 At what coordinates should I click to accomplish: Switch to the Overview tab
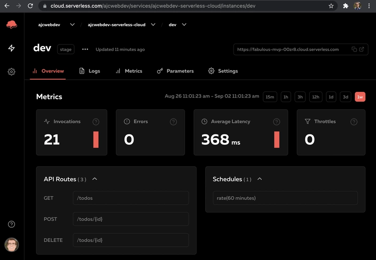point(48,71)
